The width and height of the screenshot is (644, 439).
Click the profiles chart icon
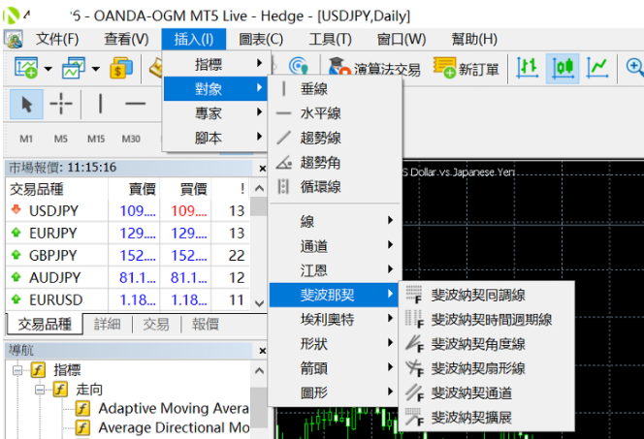pos(74,68)
